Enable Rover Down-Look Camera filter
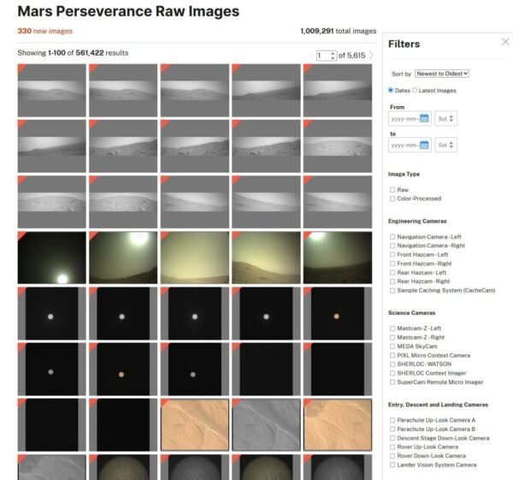 (x=392, y=456)
